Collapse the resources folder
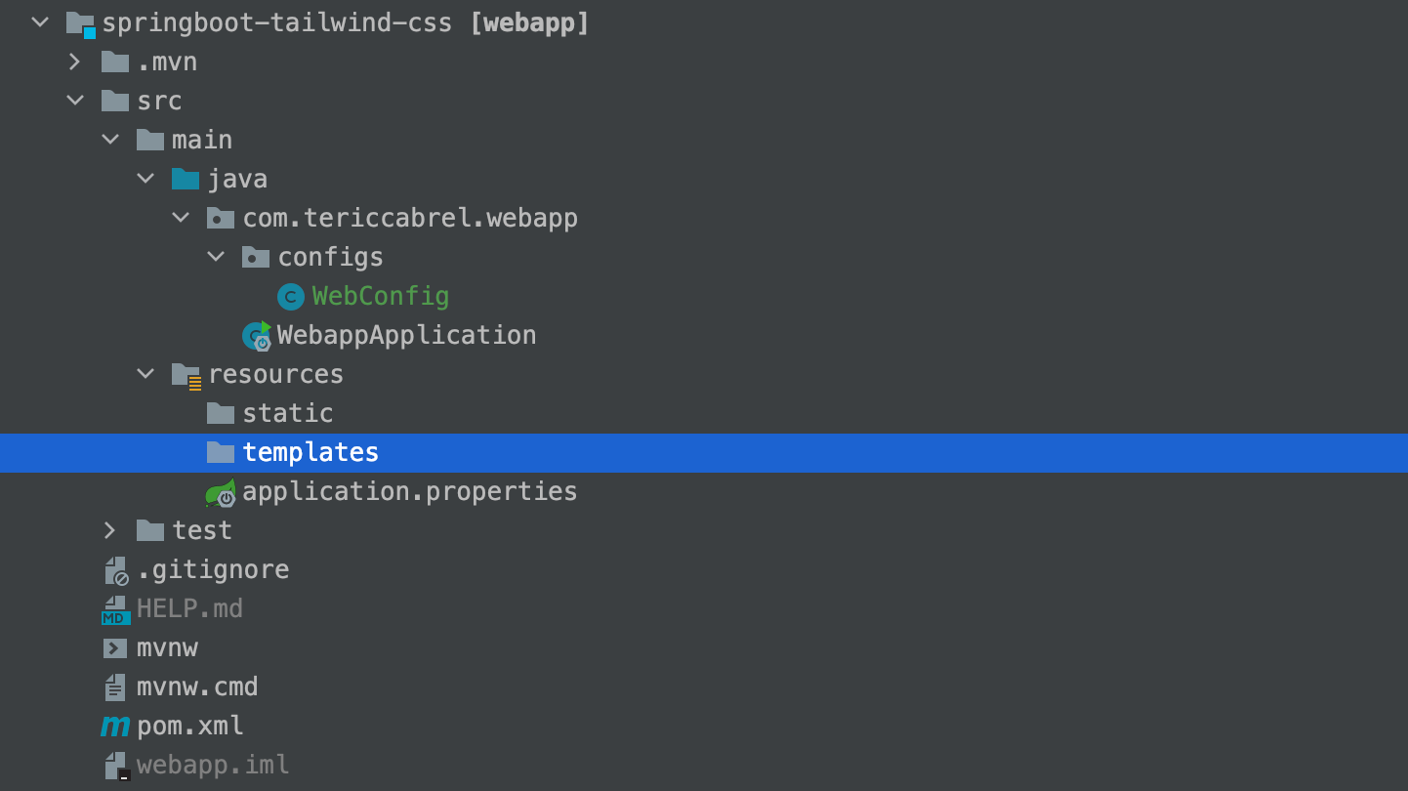Image resolution: width=1408 pixels, height=791 pixels. (x=145, y=373)
